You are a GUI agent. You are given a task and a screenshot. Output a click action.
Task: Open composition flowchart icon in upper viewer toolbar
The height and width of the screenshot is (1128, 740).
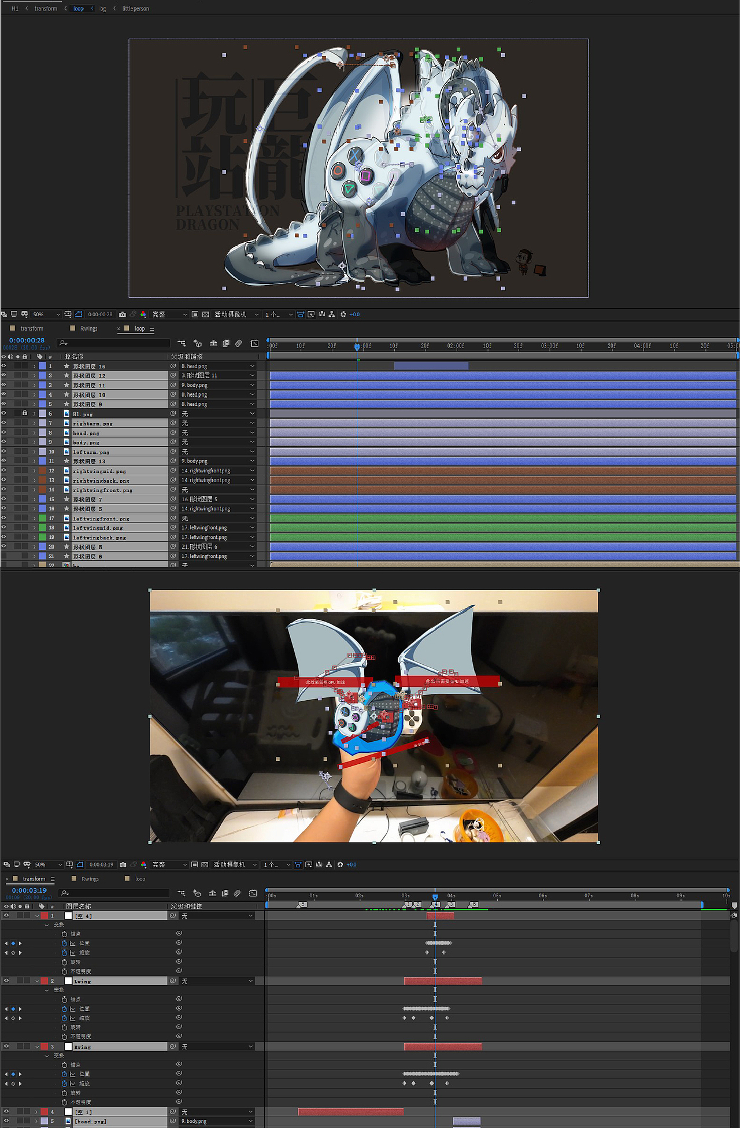(x=331, y=315)
